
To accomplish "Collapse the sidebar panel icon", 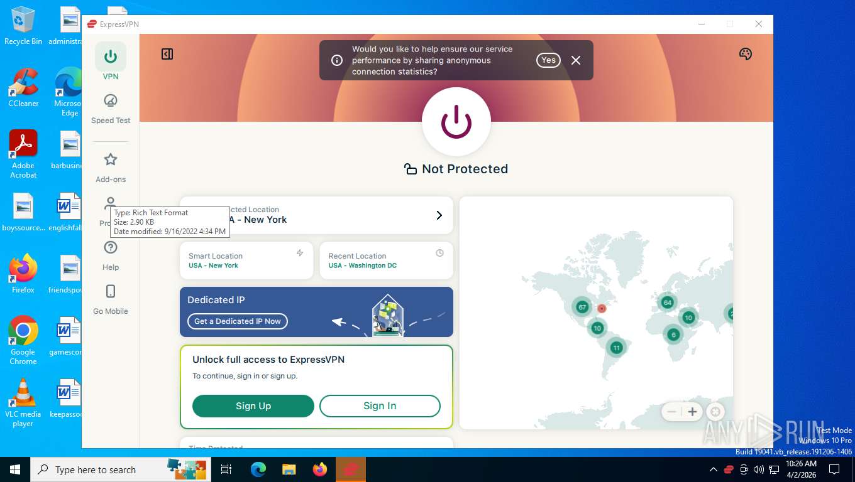I will 167,54.
